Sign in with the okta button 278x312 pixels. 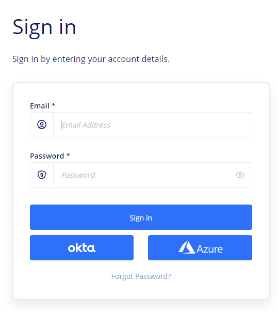[x=81, y=247]
